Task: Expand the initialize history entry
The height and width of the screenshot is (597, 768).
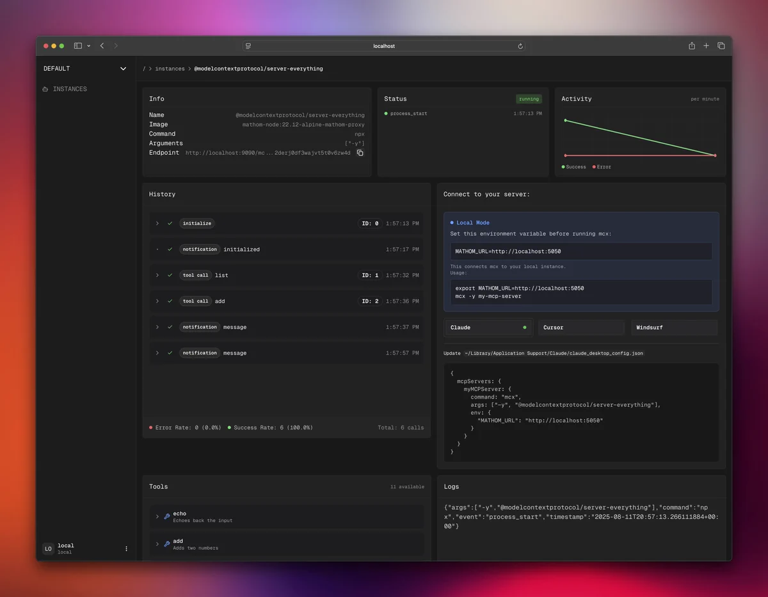Action: coord(157,223)
